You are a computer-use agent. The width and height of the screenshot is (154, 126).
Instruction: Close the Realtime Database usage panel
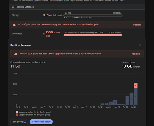coord(140,45)
